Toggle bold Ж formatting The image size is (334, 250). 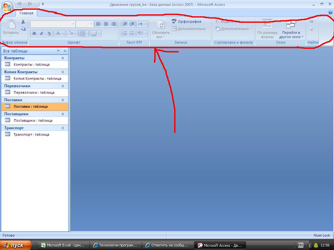(34, 34)
